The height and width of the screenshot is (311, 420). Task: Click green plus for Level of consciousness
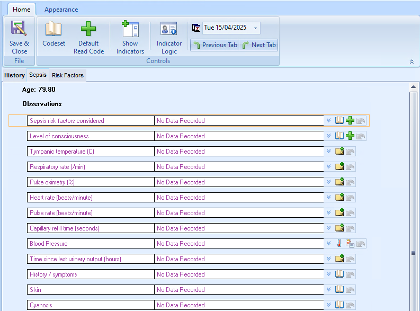point(350,136)
